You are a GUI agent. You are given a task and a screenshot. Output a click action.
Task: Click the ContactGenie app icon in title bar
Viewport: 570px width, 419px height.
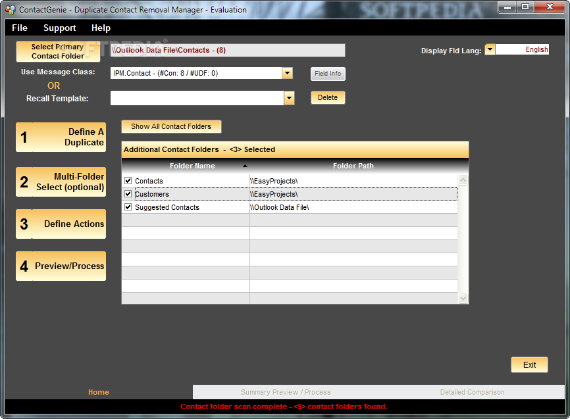pyautogui.click(x=11, y=9)
